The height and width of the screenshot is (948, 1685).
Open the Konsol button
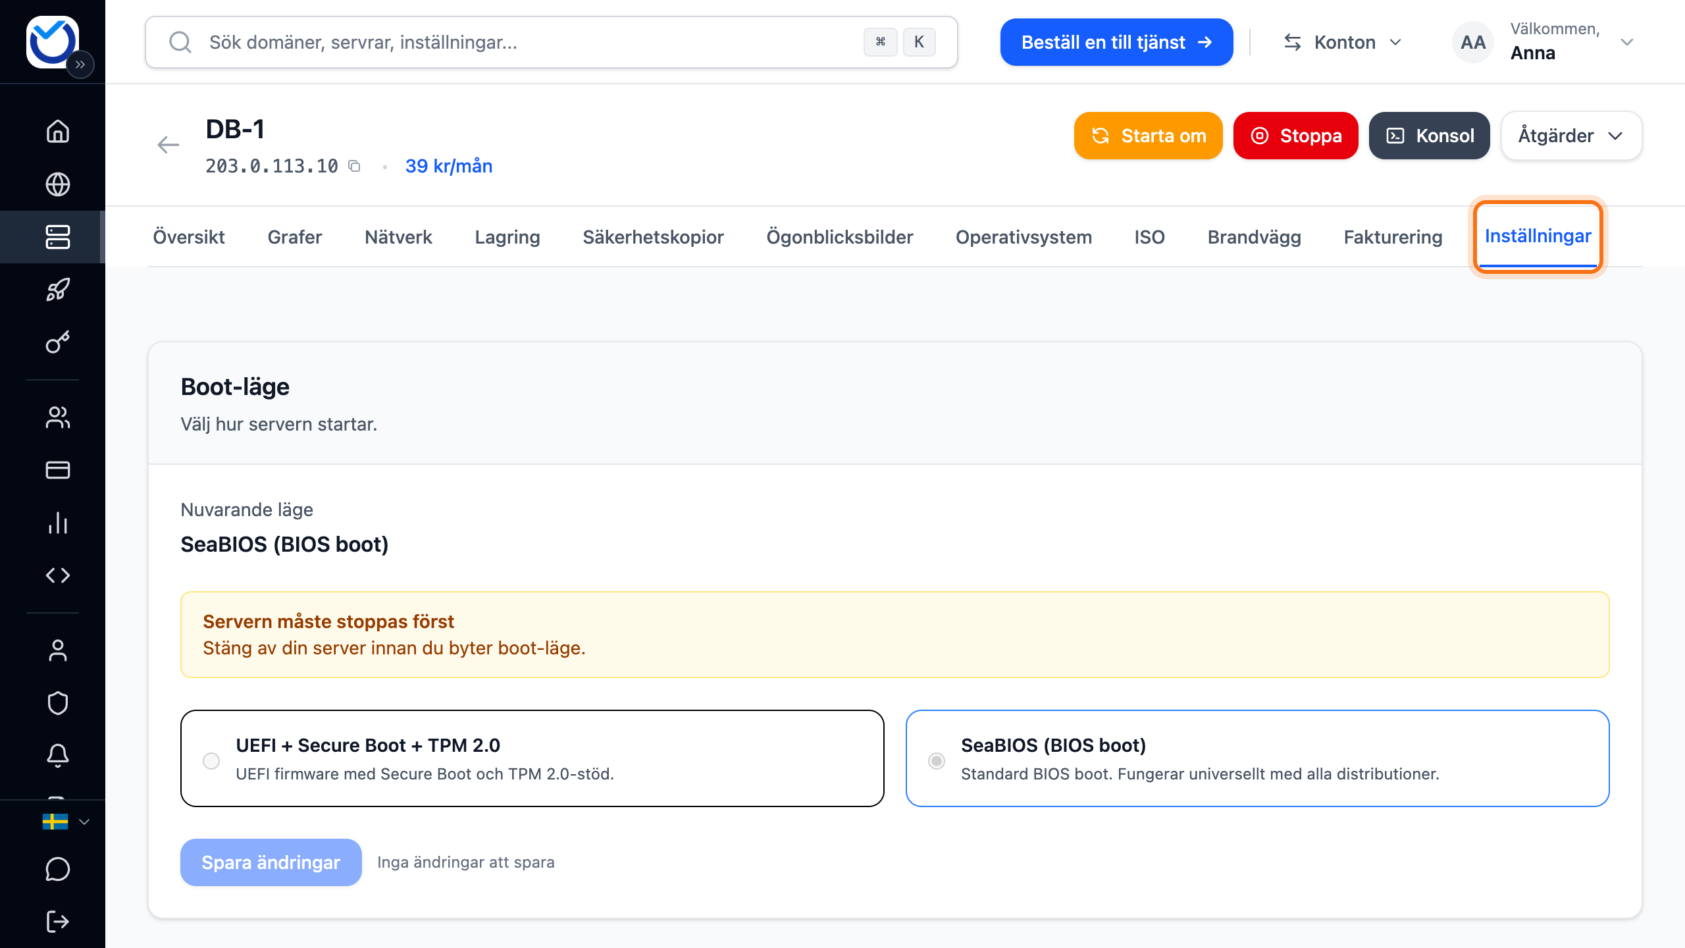pos(1429,136)
